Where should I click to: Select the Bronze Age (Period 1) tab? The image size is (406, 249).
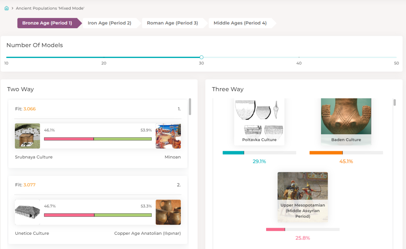pos(47,23)
